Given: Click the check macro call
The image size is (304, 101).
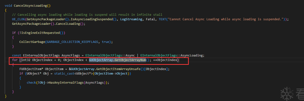Looking at the screenshot, I should (x=31, y=83).
